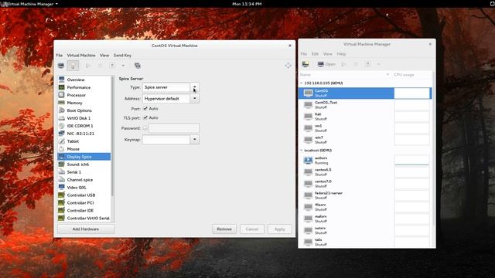Select Tablet hardware entry
This screenshot has width=495, height=278.
pyautogui.click(x=84, y=141)
